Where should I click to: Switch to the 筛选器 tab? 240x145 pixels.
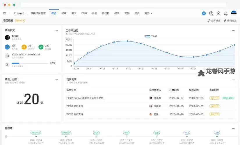[106, 13]
